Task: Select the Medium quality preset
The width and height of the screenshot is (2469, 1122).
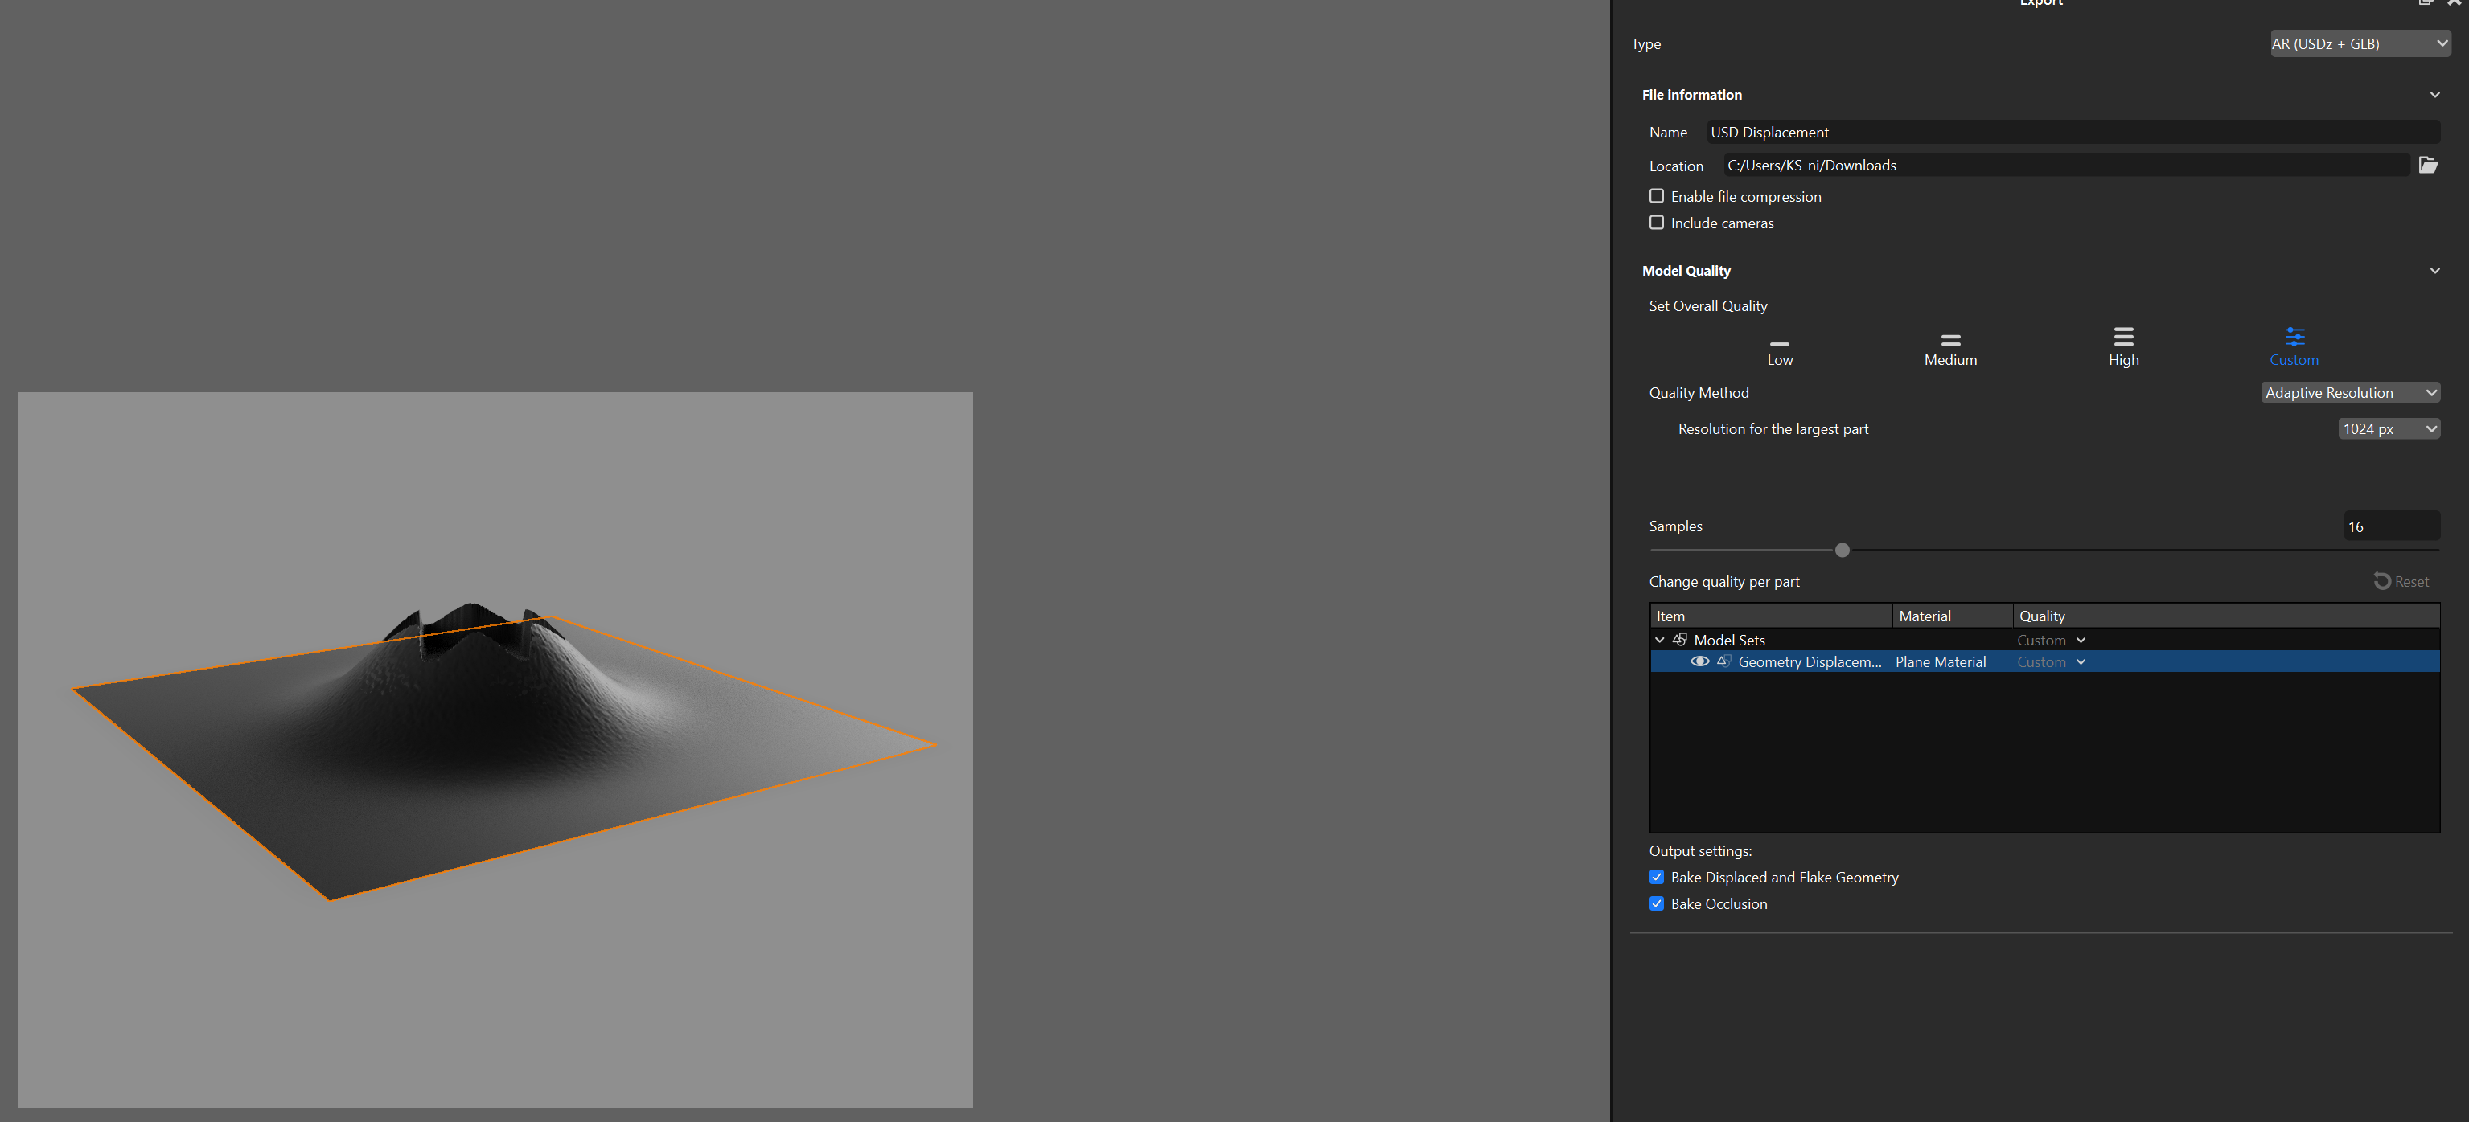Action: click(x=1949, y=350)
